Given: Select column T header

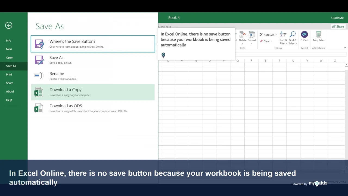Looking at the screenshot, I should pyautogui.click(x=279, y=60).
